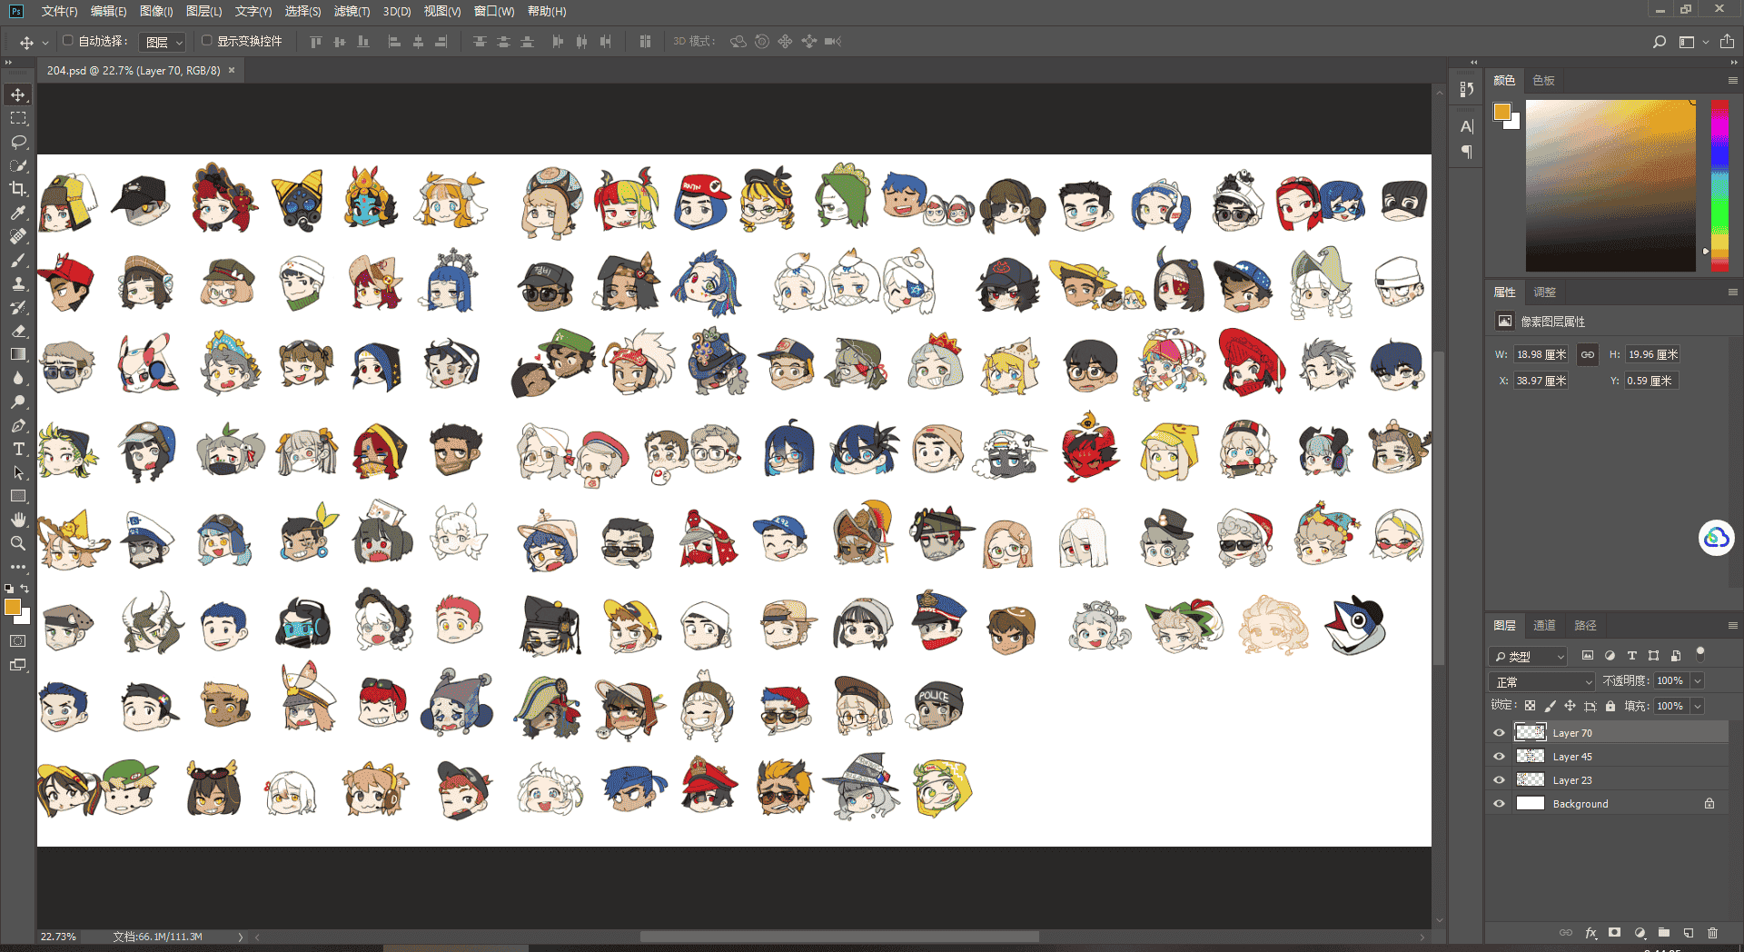Viewport: 1744px width, 952px height.
Task: Open the layer fill dropdown arrow
Action: point(1697,707)
